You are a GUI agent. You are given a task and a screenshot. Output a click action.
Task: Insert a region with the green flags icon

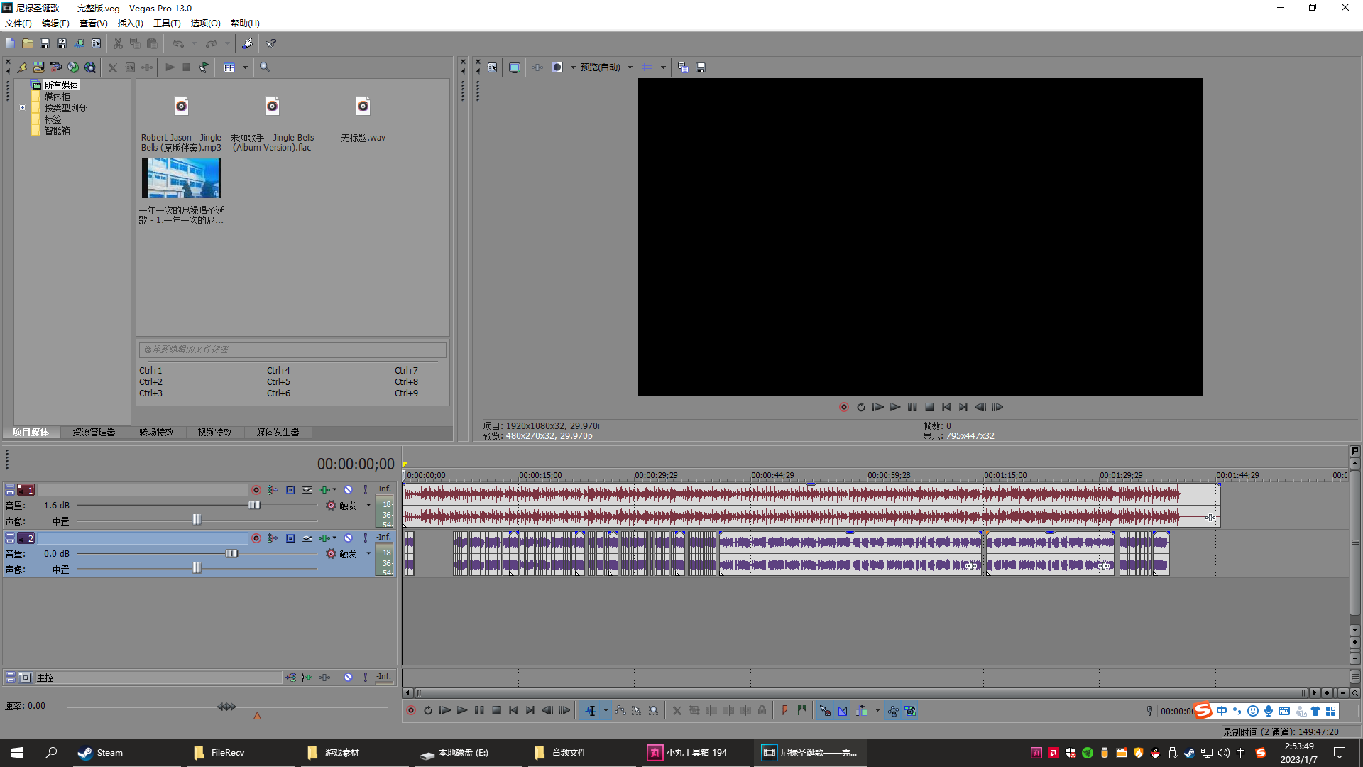(802, 710)
